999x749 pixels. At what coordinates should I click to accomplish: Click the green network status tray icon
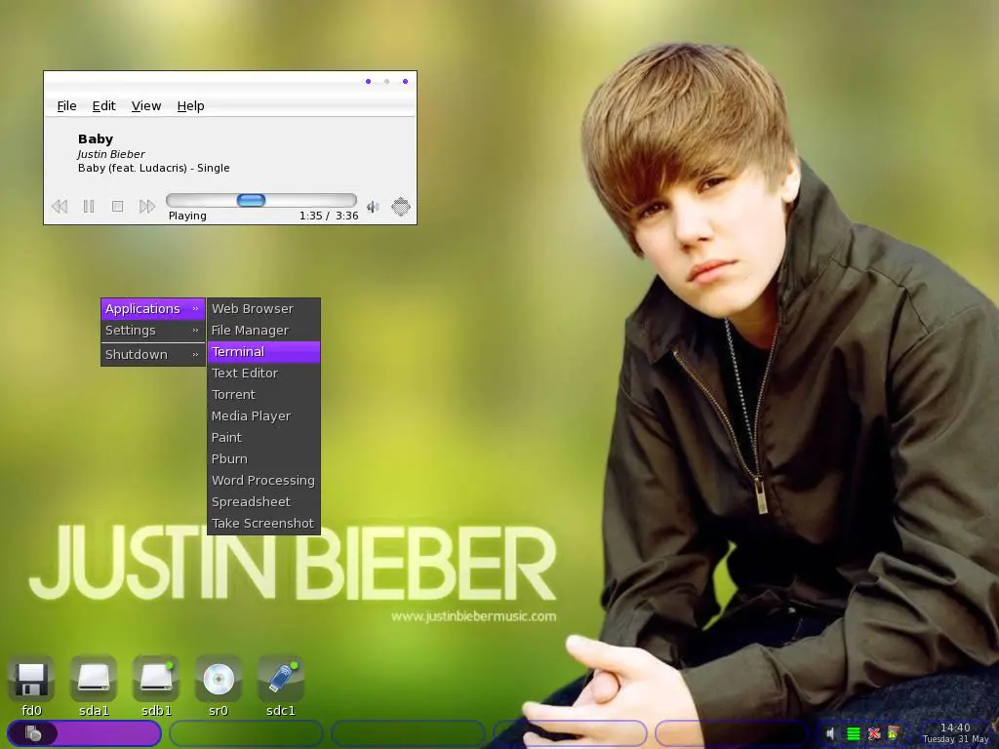coord(853,732)
